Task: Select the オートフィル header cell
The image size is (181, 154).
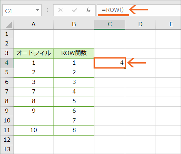Action: (34, 54)
